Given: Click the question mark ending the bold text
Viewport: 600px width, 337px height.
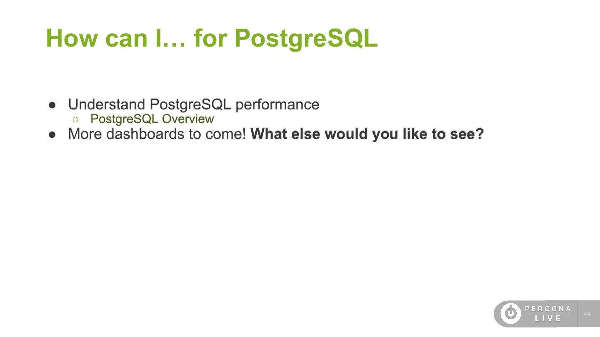Looking at the screenshot, I should coord(480,134).
